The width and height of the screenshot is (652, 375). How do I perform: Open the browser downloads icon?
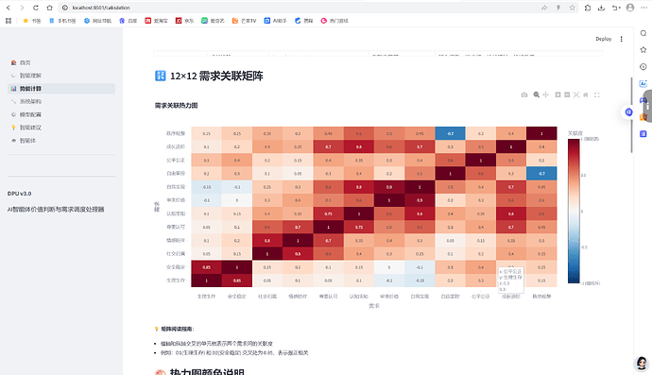point(601,8)
